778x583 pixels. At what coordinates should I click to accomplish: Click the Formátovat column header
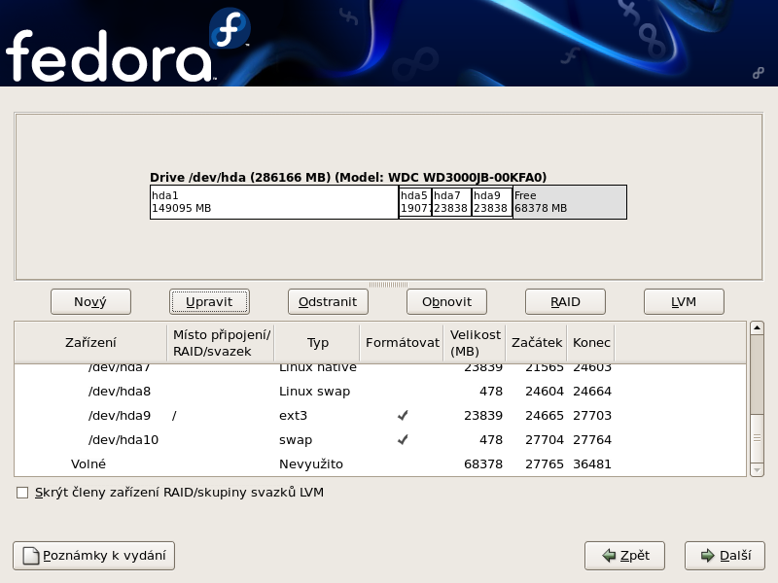point(402,343)
